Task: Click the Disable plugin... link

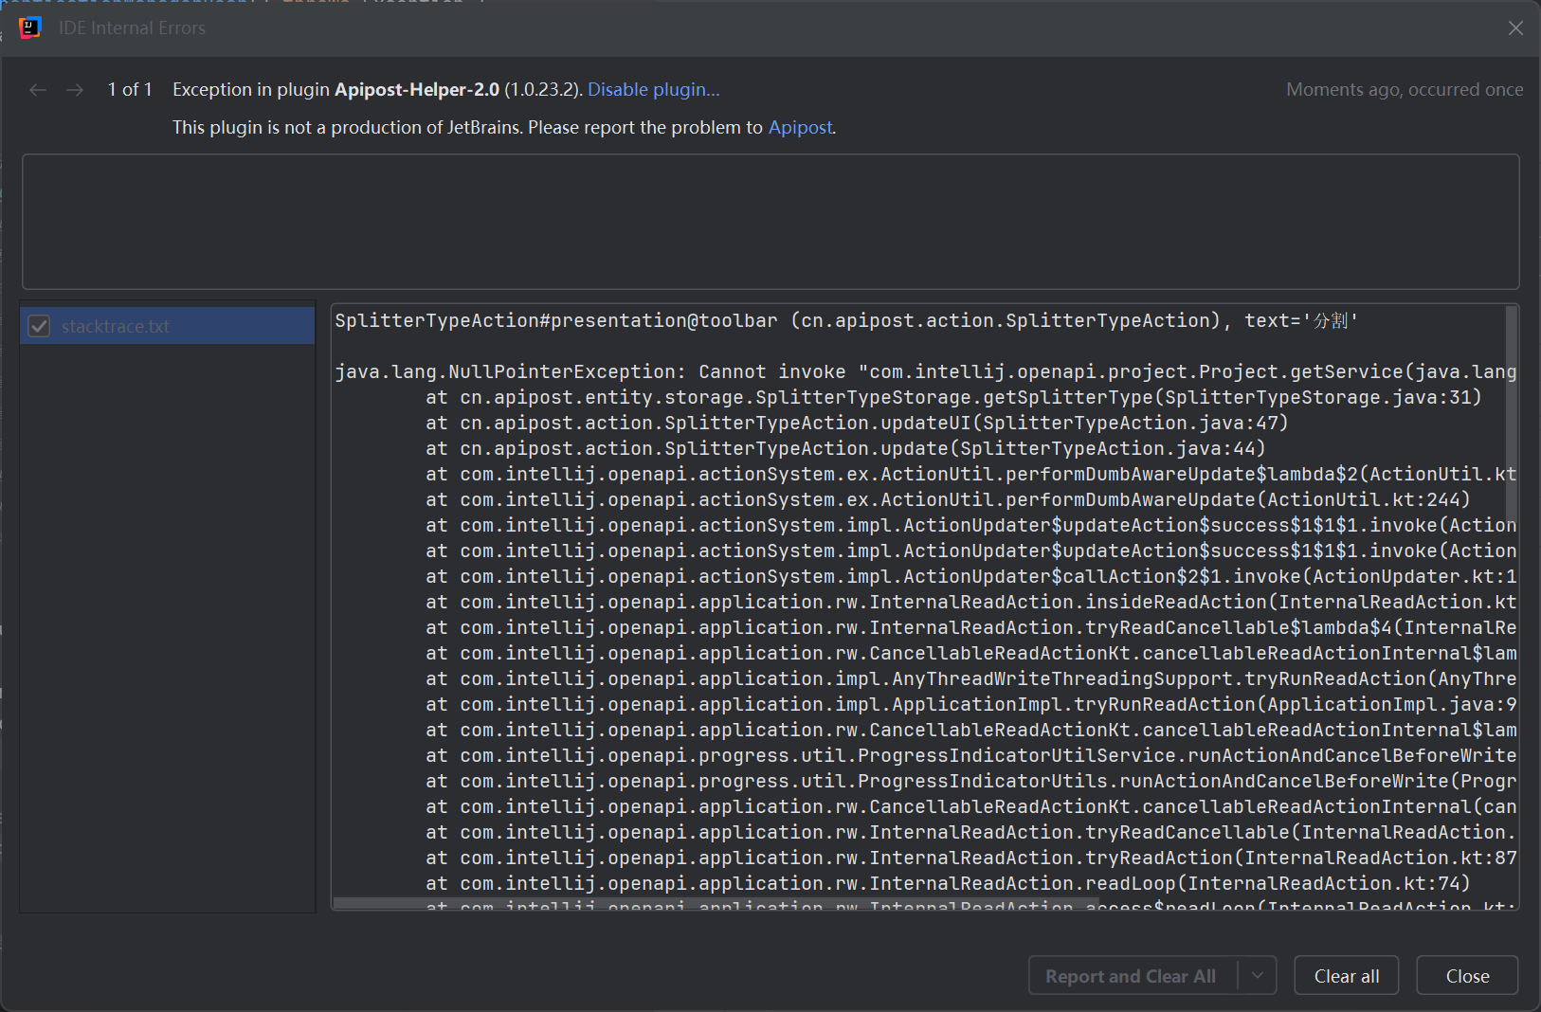Action: click(654, 89)
